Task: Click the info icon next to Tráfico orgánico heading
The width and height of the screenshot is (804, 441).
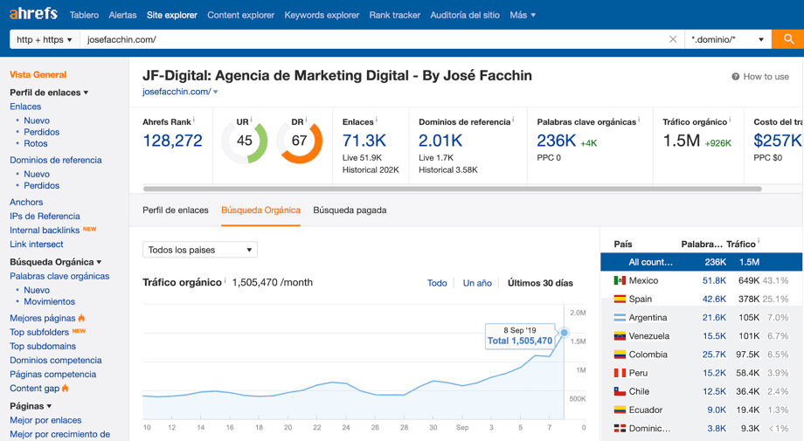Action: (x=225, y=280)
